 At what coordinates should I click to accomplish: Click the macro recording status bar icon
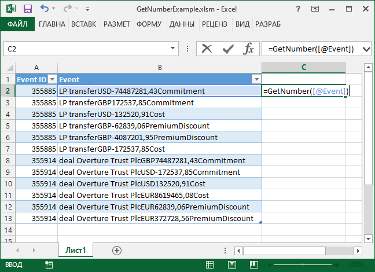49,264
